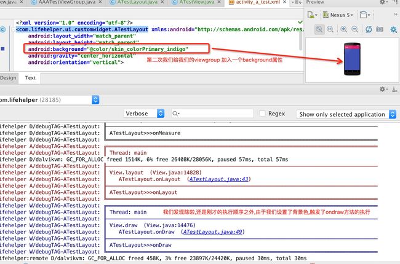Select the activity_a_test.xml tab
Screen dimensions: 400x264
click(258, 2)
